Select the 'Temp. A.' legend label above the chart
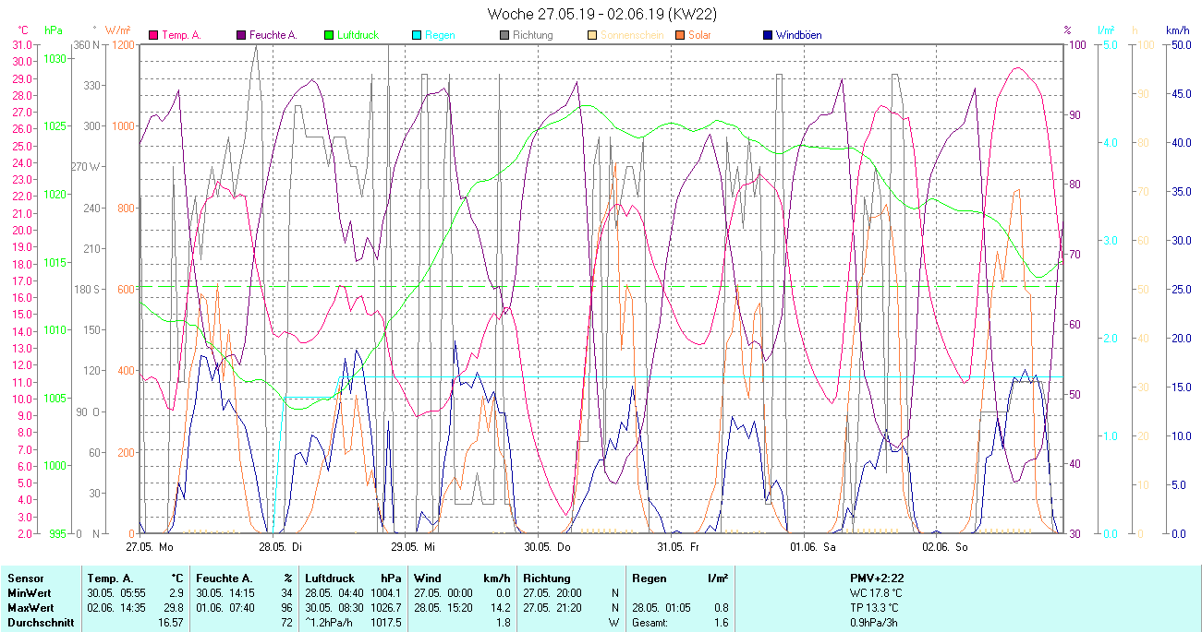 [181, 35]
